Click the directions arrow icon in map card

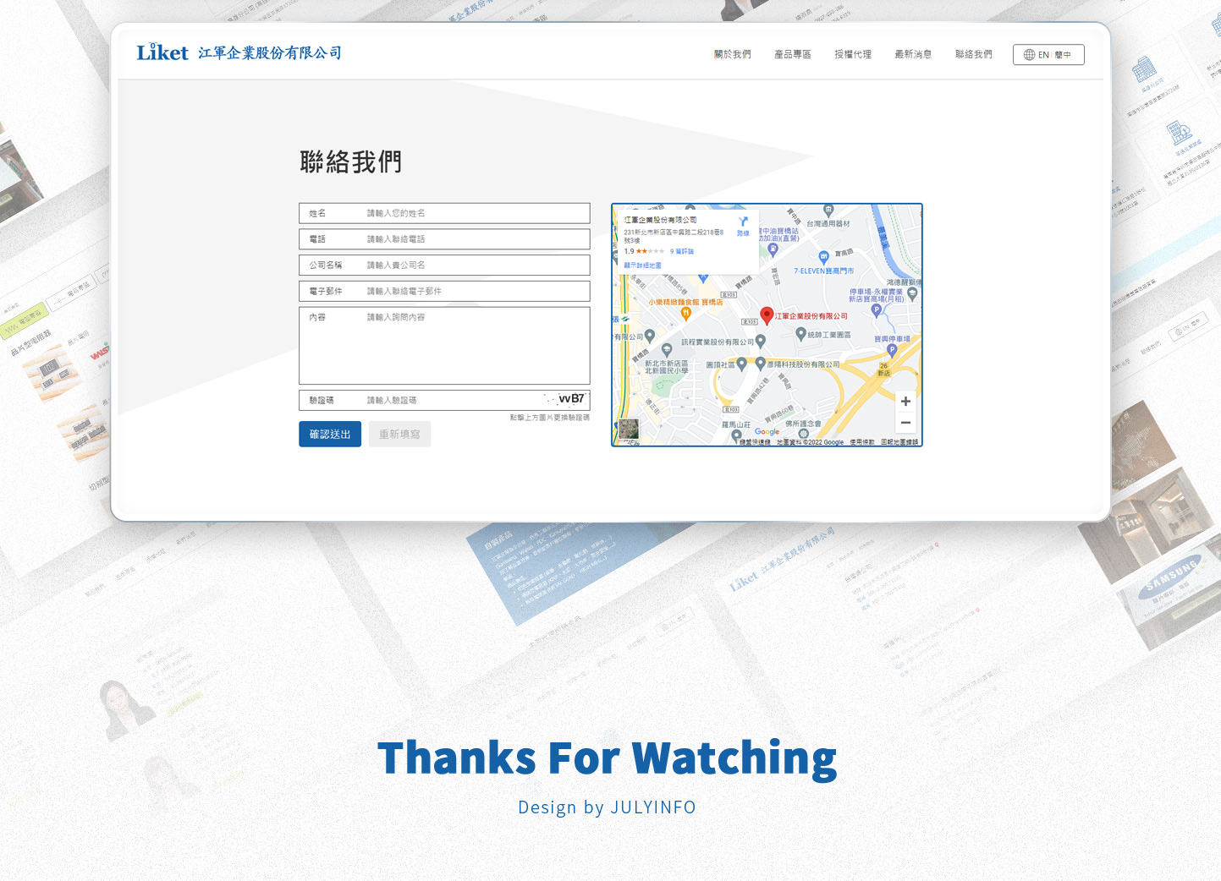coord(743,222)
